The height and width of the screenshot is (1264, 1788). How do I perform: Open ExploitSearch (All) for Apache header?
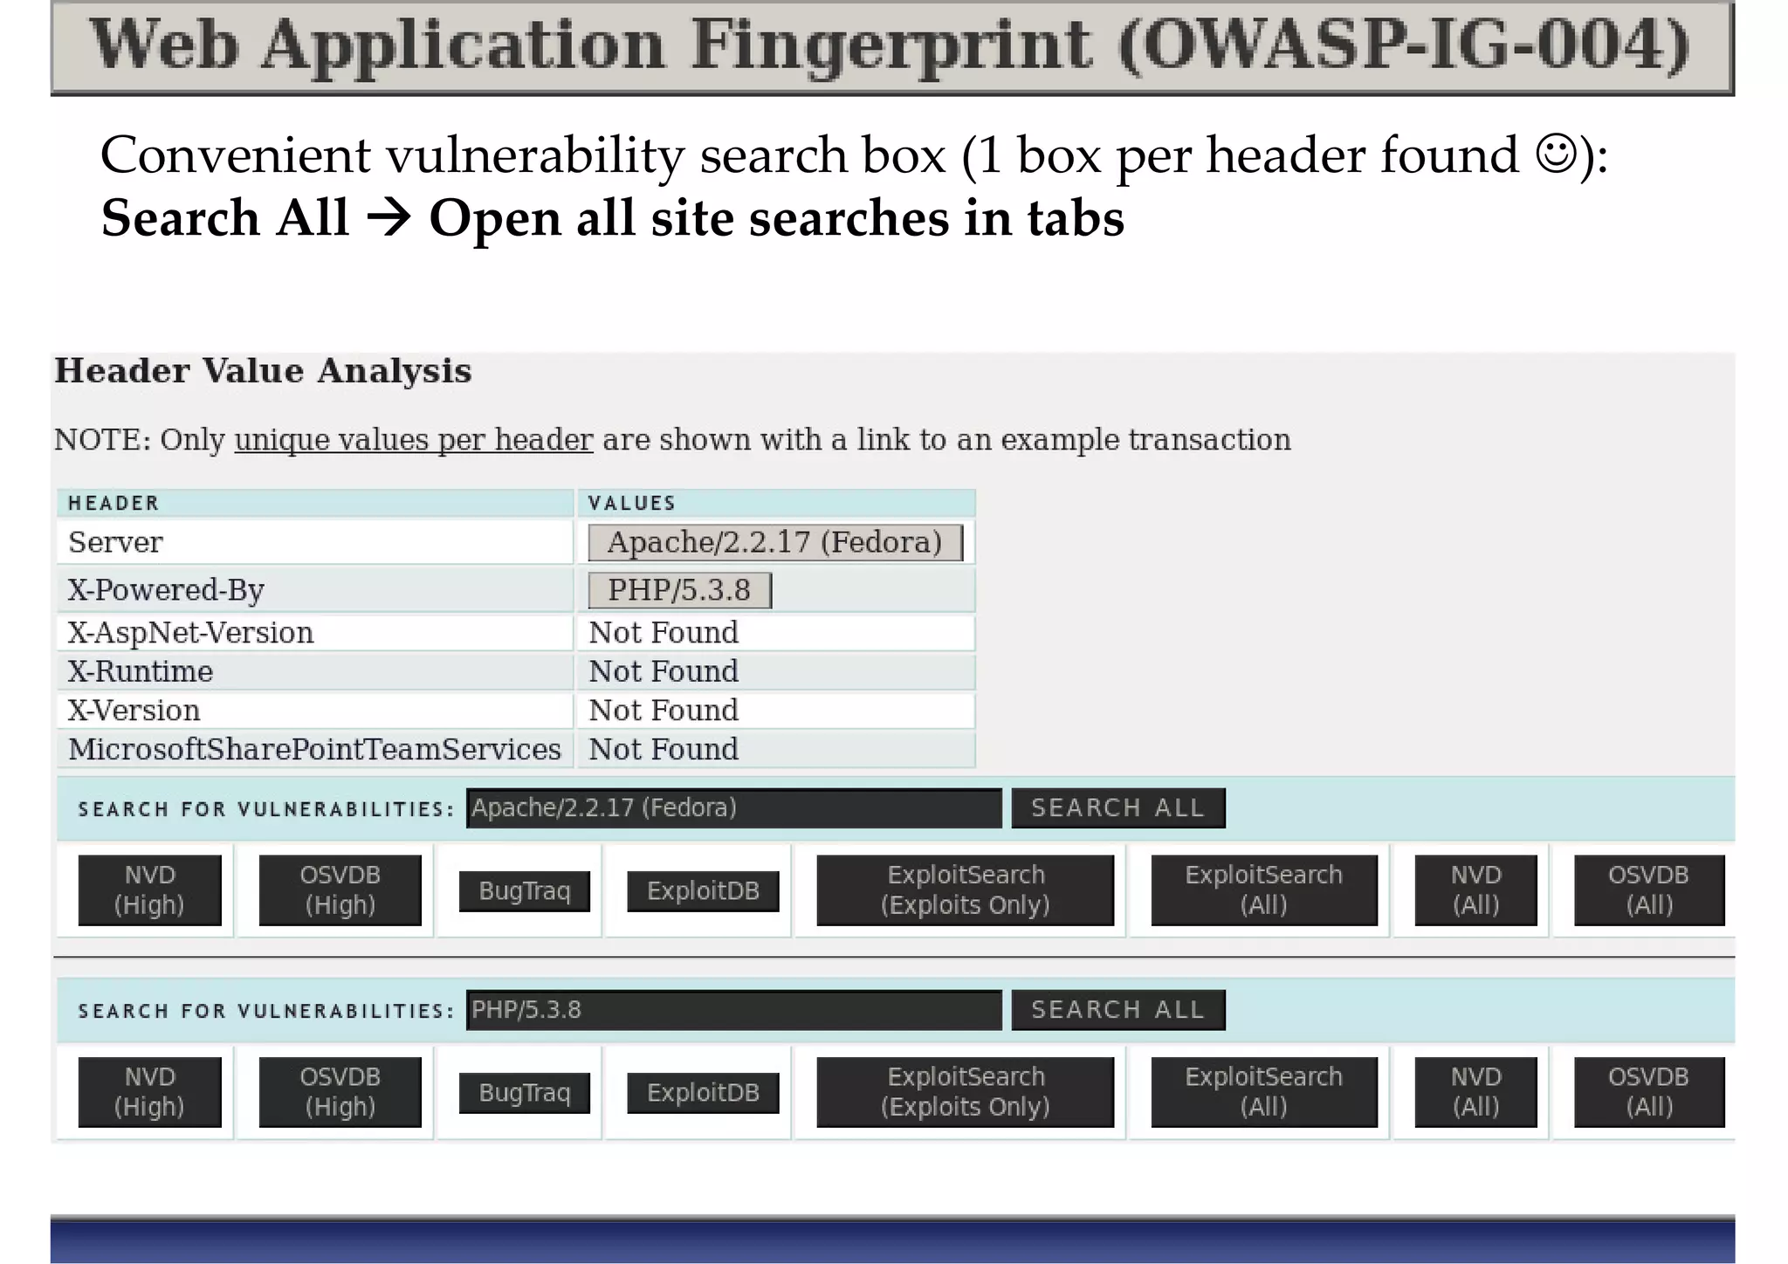[x=1263, y=890]
